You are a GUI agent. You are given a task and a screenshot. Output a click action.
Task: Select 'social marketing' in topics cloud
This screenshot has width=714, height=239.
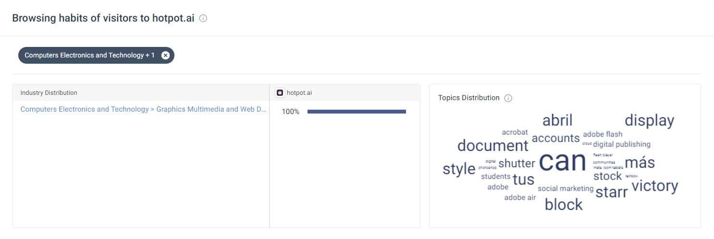pyautogui.click(x=566, y=189)
